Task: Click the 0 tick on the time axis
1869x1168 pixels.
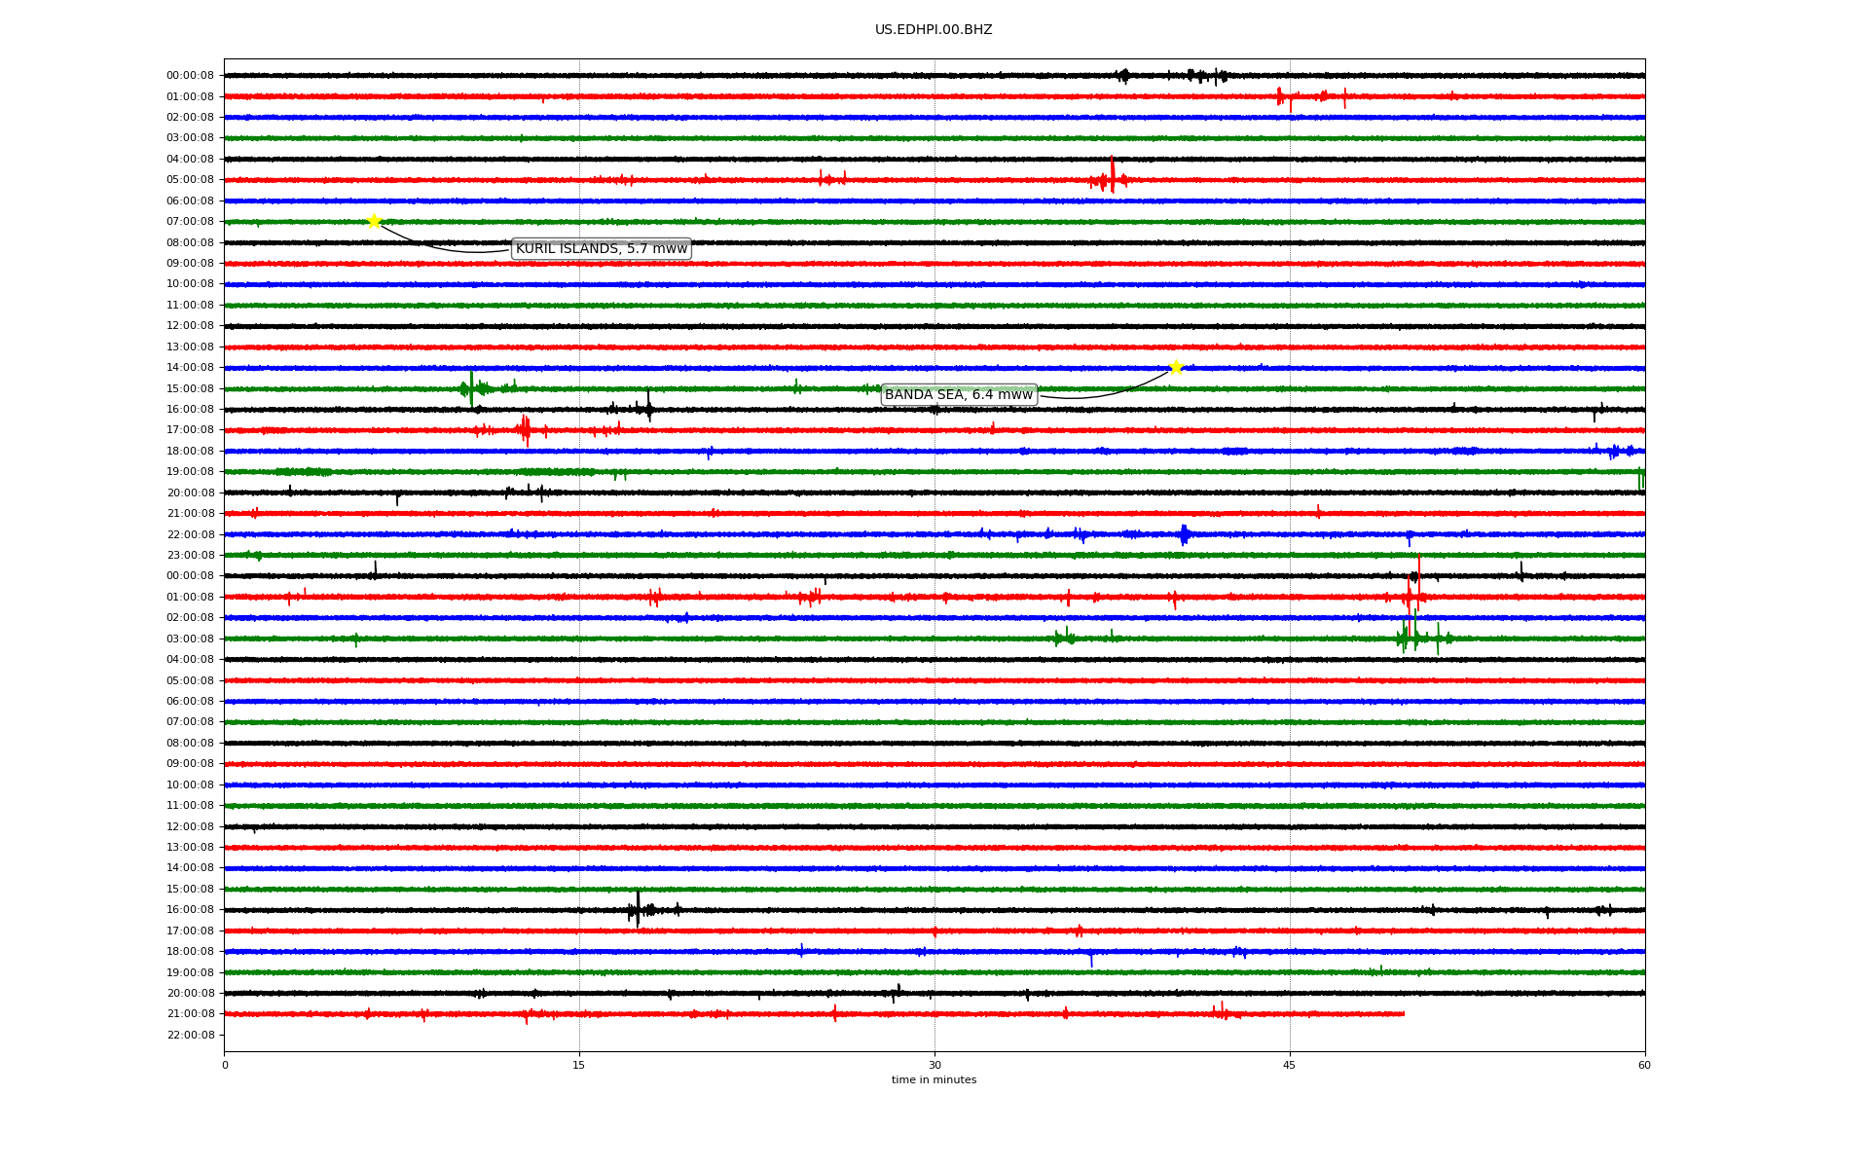Action: (x=225, y=1065)
